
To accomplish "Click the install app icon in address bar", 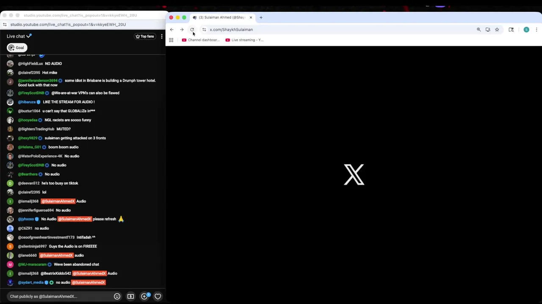I will pyautogui.click(x=488, y=30).
